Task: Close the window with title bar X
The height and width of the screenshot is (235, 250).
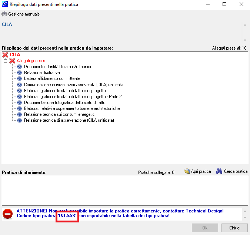Action: pyautogui.click(x=241, y=4)
